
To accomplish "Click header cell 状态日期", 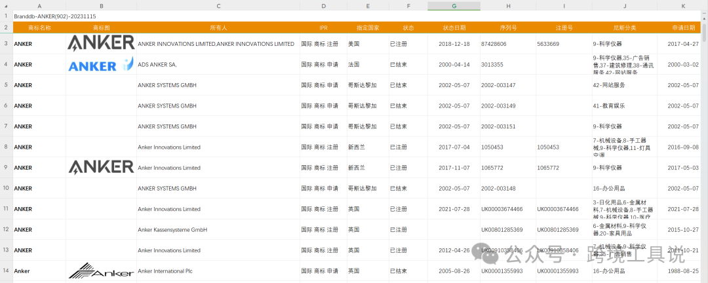I will click(454, 28).
